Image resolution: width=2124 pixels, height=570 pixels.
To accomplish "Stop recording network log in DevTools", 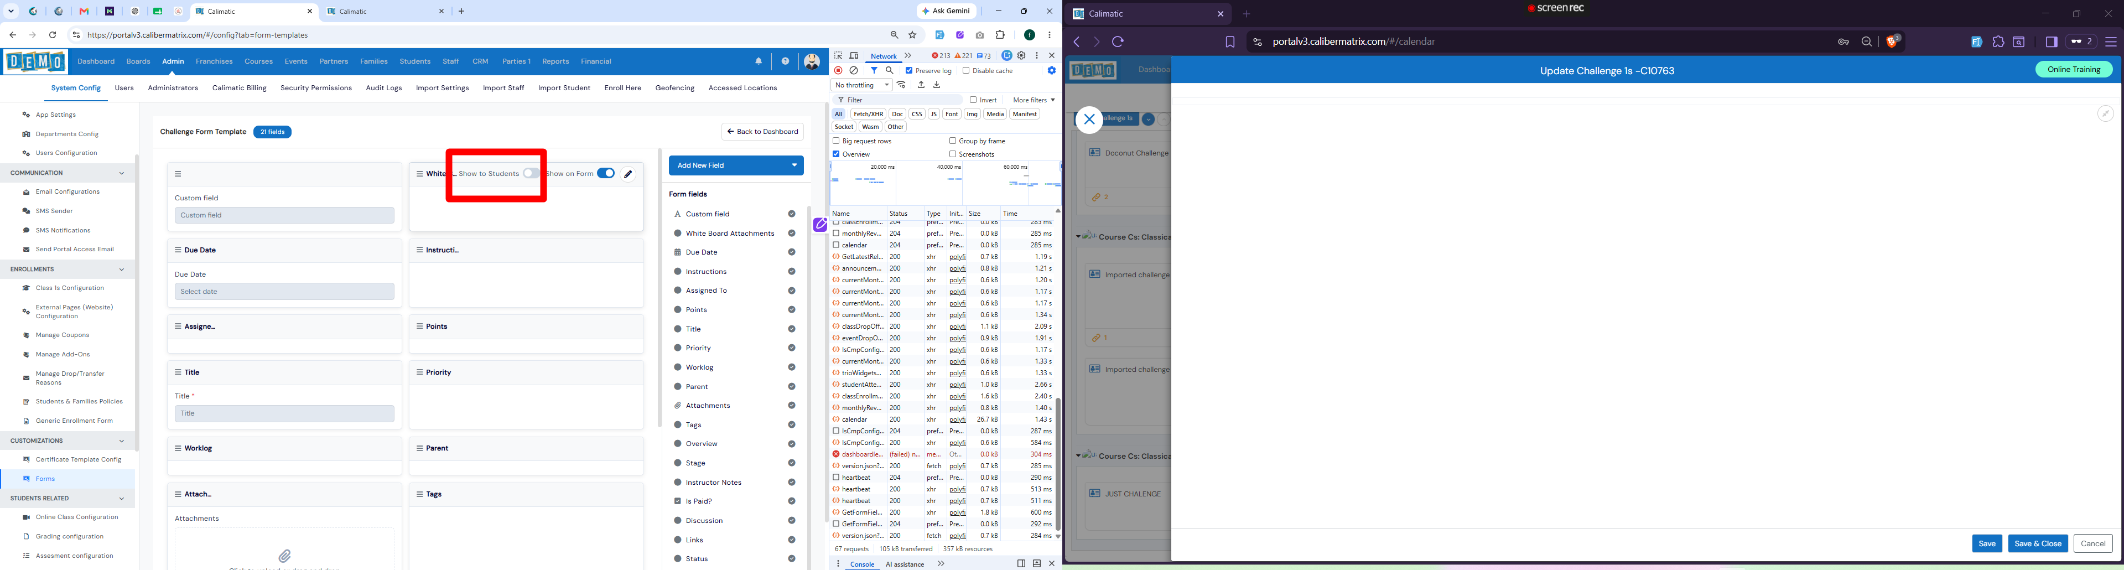I will point(839,71).
